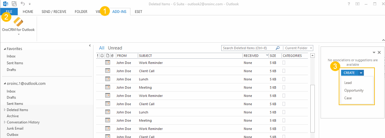Switch to the ESET tab
385x138 pixels.
coord(138,12)
